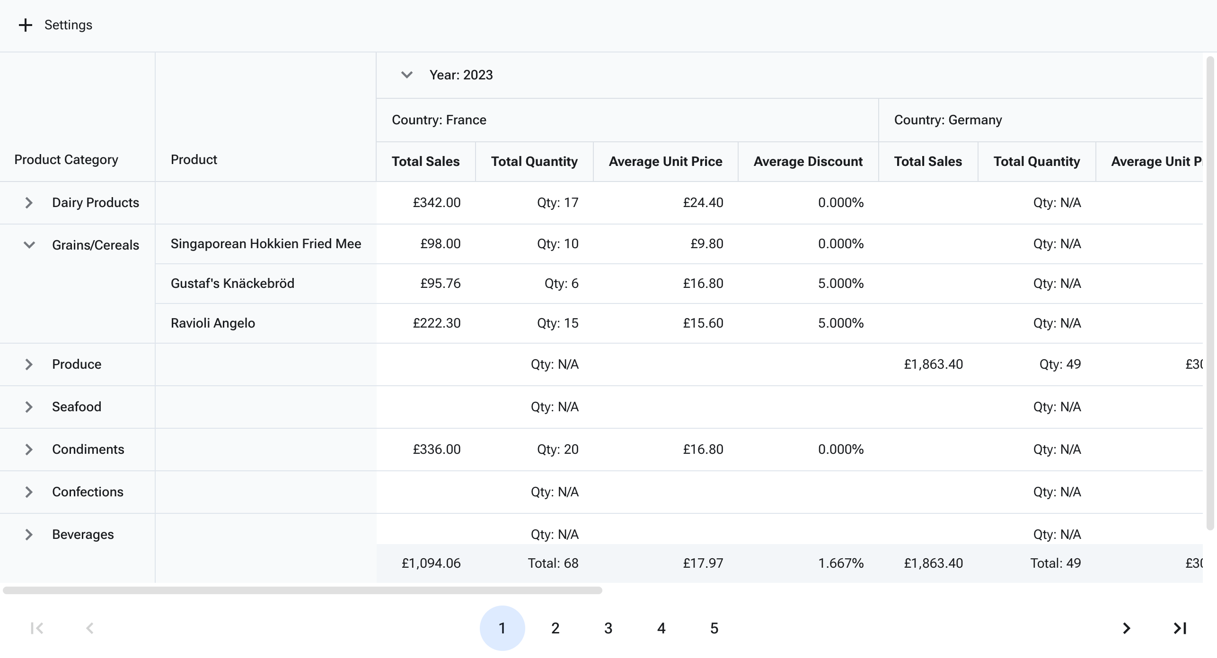Image resolution: width=1217 pixels, height=658 pixels.
Task: Click the horizontal scrollbar thumb
Action: click(303, 590)
